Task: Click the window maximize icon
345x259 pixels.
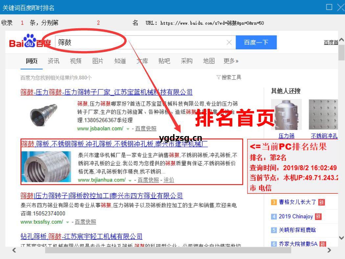Action: point(329,7)
